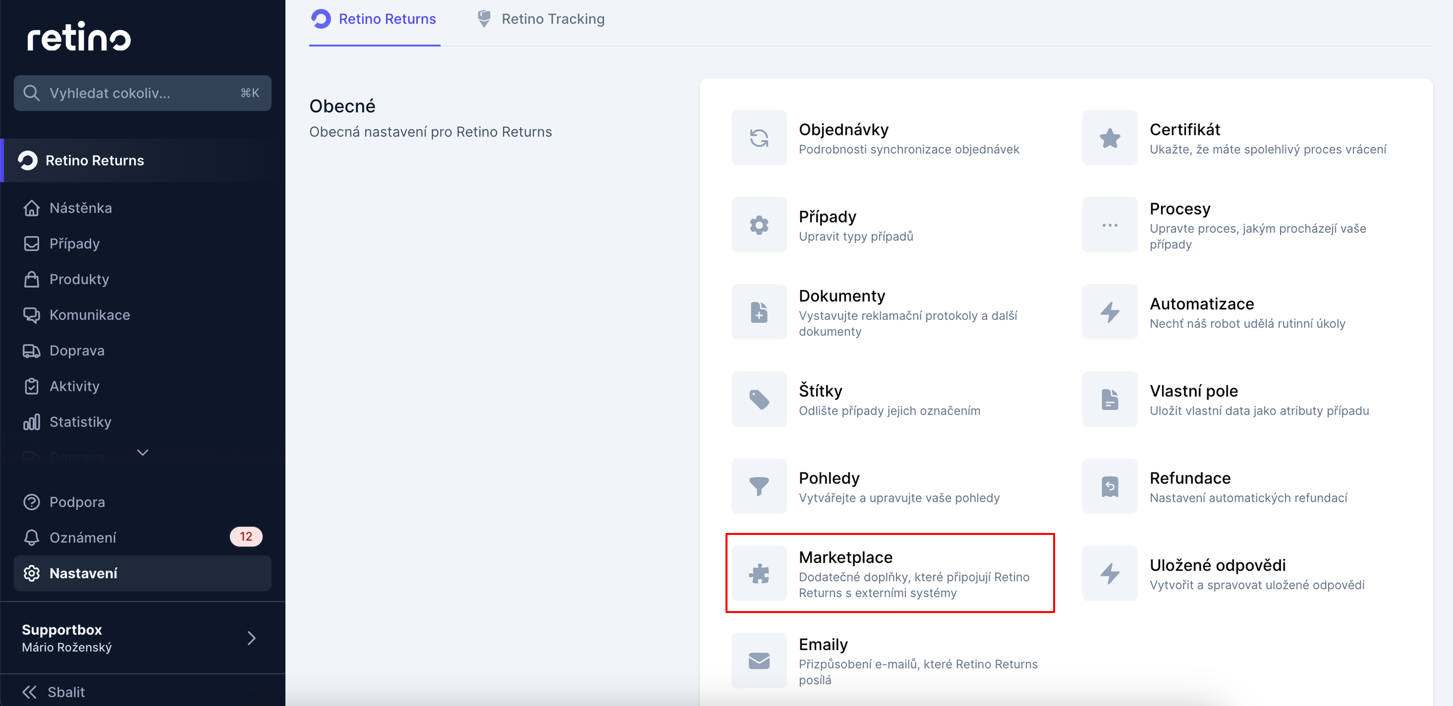Open Aktivity in the sidebar

point(143,386)
